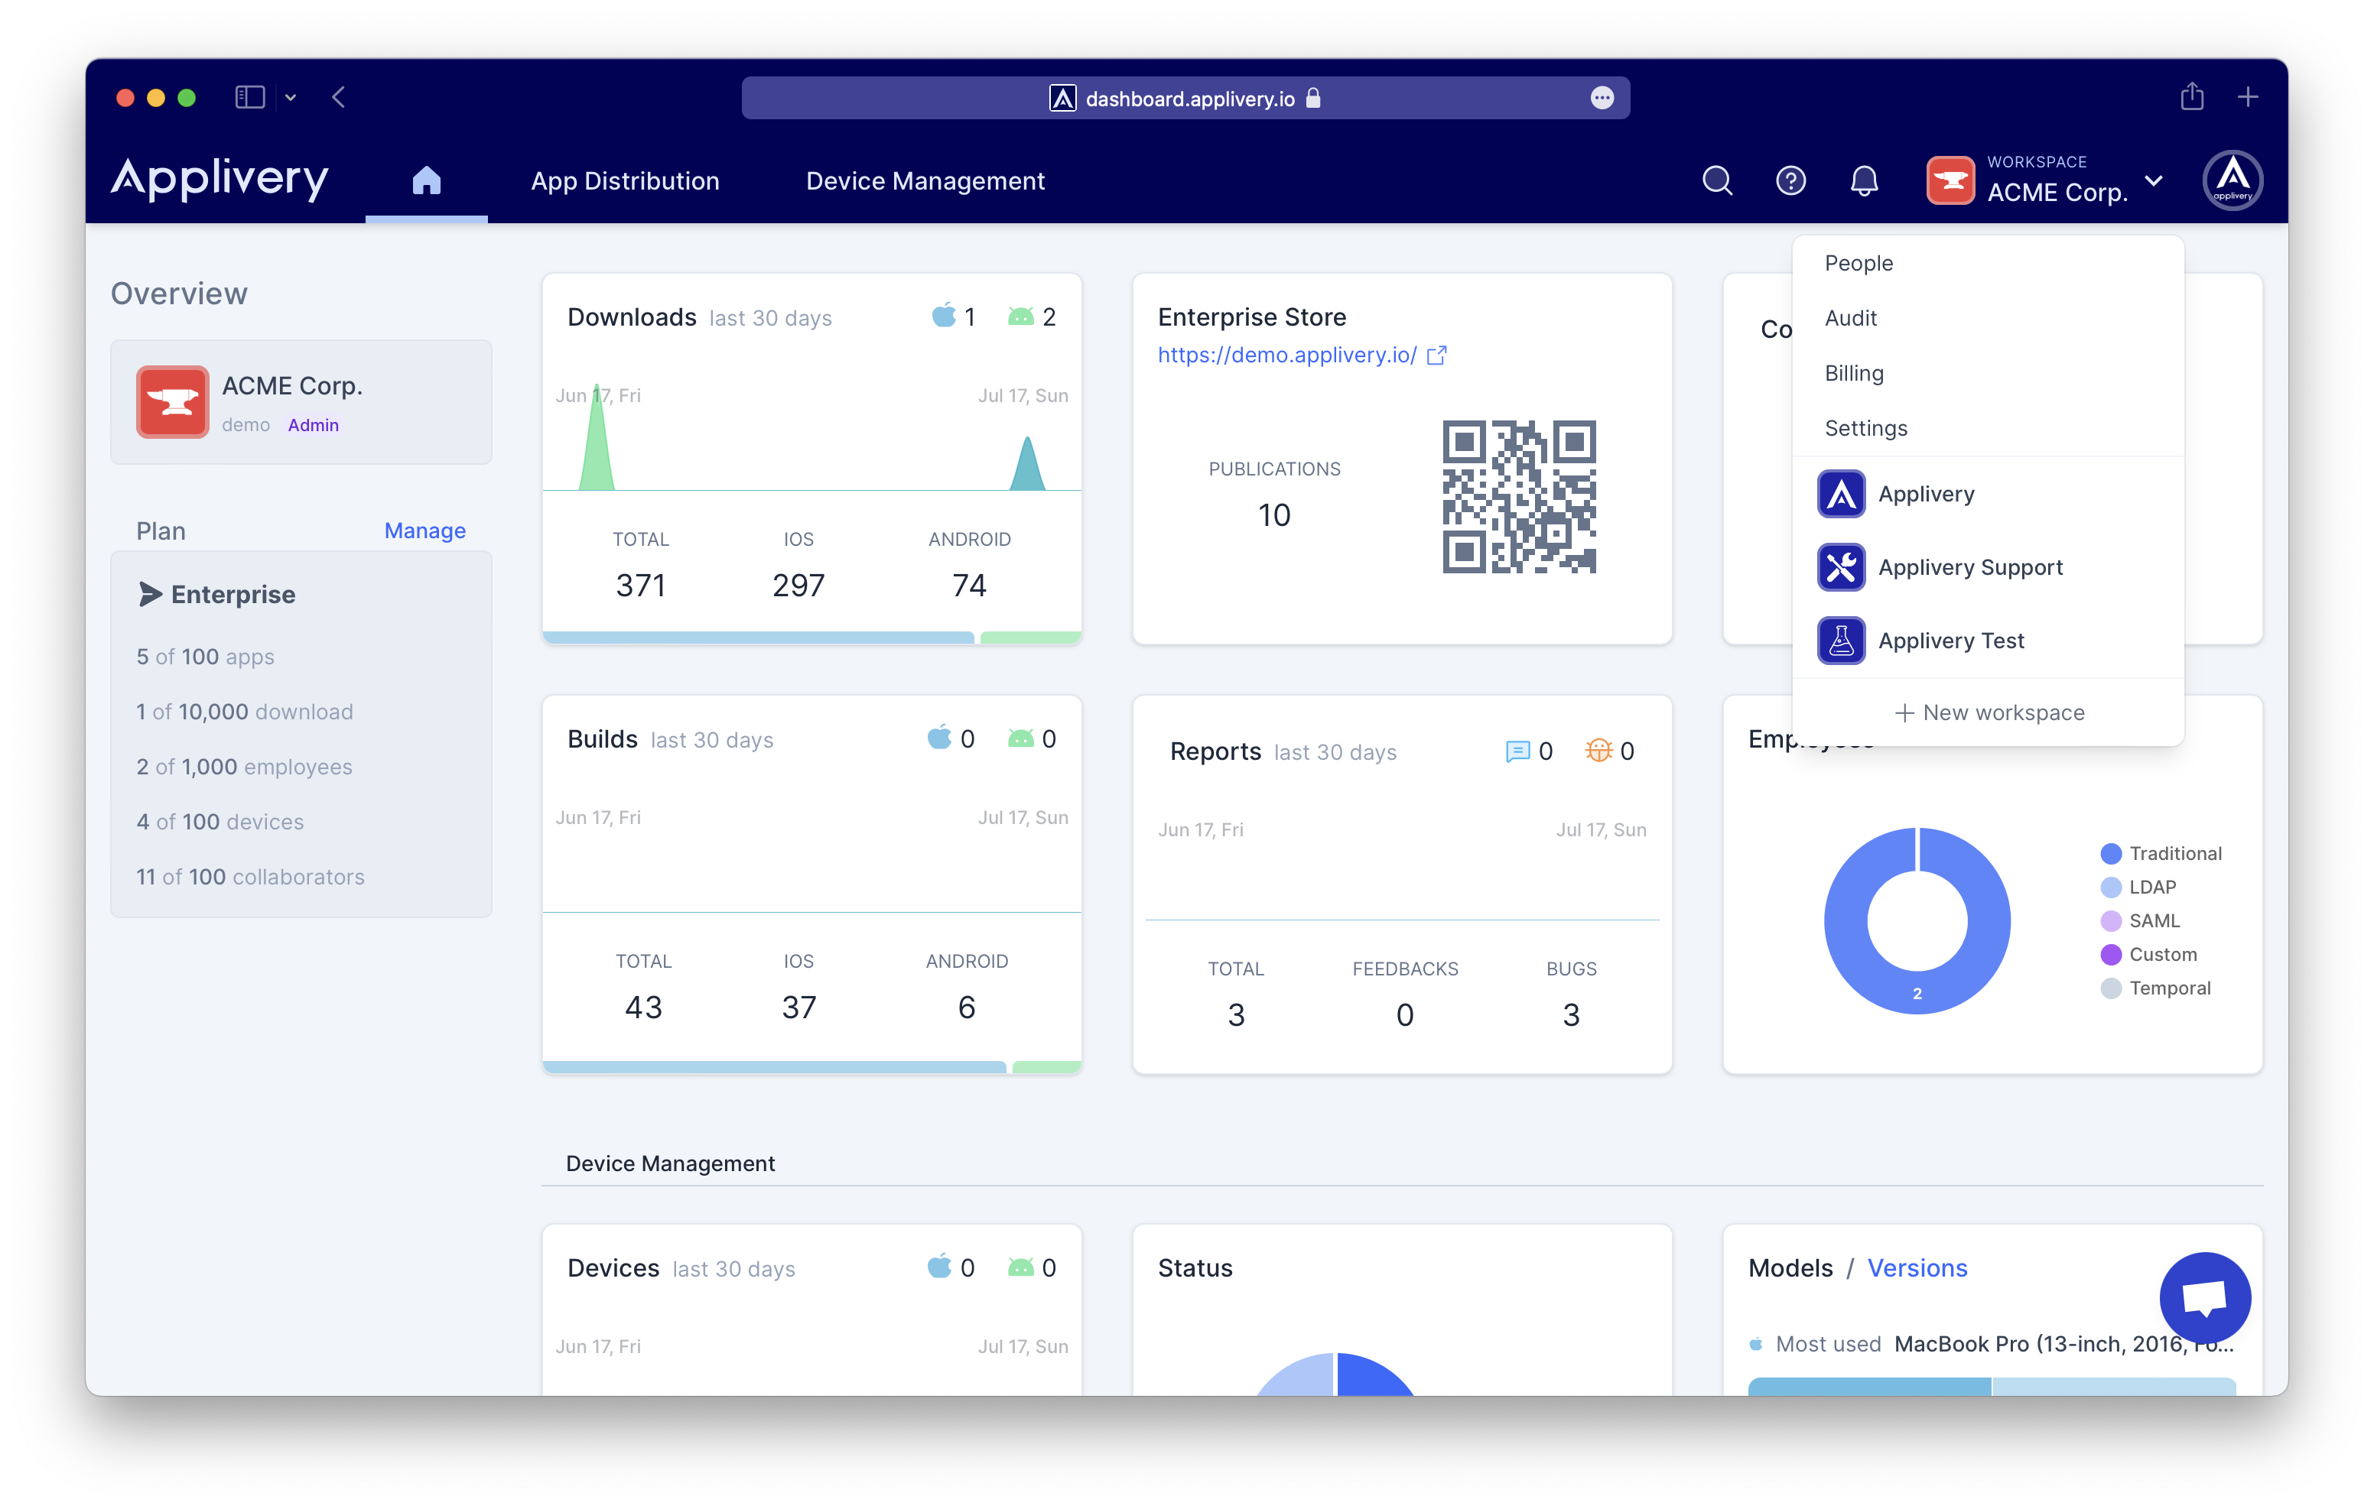2374x1509 pixels.
Task: Open the App Distribution tab
Action: pos(625,181)
